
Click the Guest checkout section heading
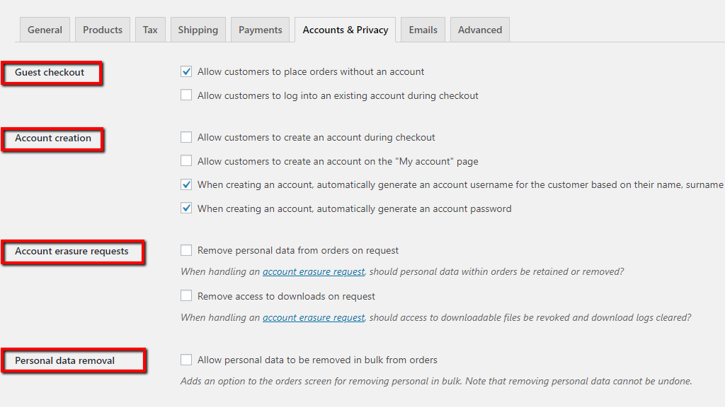(x=50, y=71)
